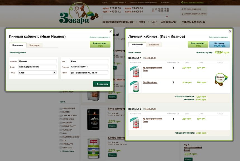This screenshot has height=161, width=240.
Task: Select Мои заказы tab in right dialog
Action: pyautogui.click(x=154, y=44)
